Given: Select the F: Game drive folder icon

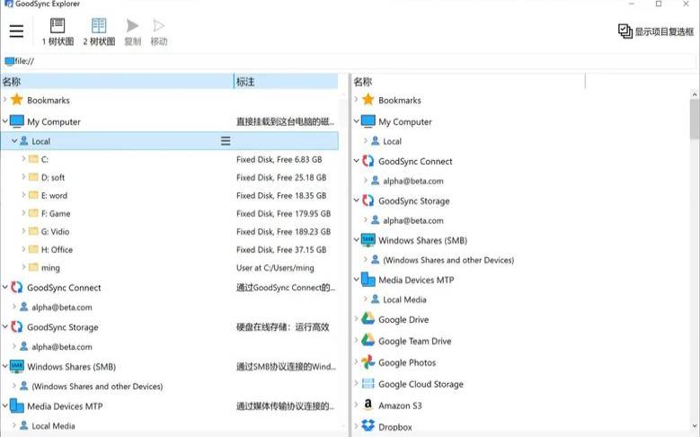Looking at the screenshot, I should coord(33,213).
